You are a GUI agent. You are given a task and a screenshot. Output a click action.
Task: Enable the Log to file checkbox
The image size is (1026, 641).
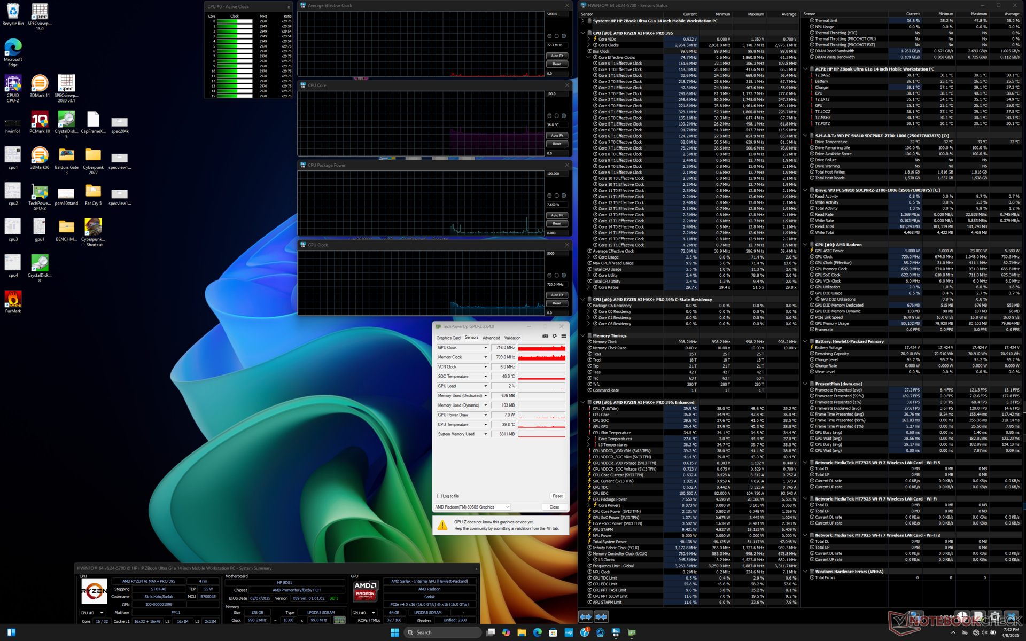[x=440, y=496]
